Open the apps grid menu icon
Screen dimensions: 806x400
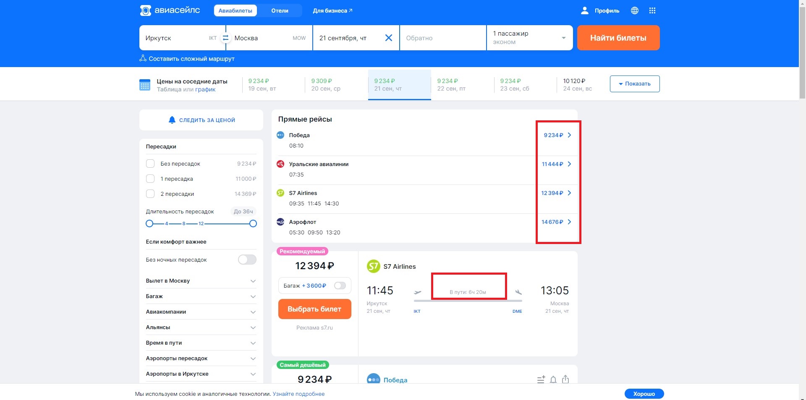click(652, 10)
